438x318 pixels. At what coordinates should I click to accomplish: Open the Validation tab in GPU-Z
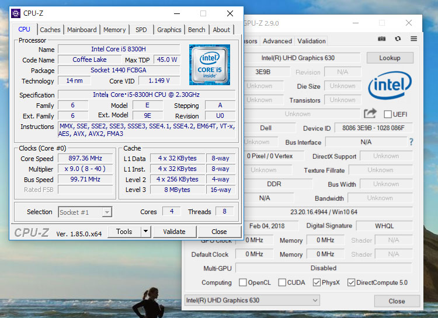(311, 41)
